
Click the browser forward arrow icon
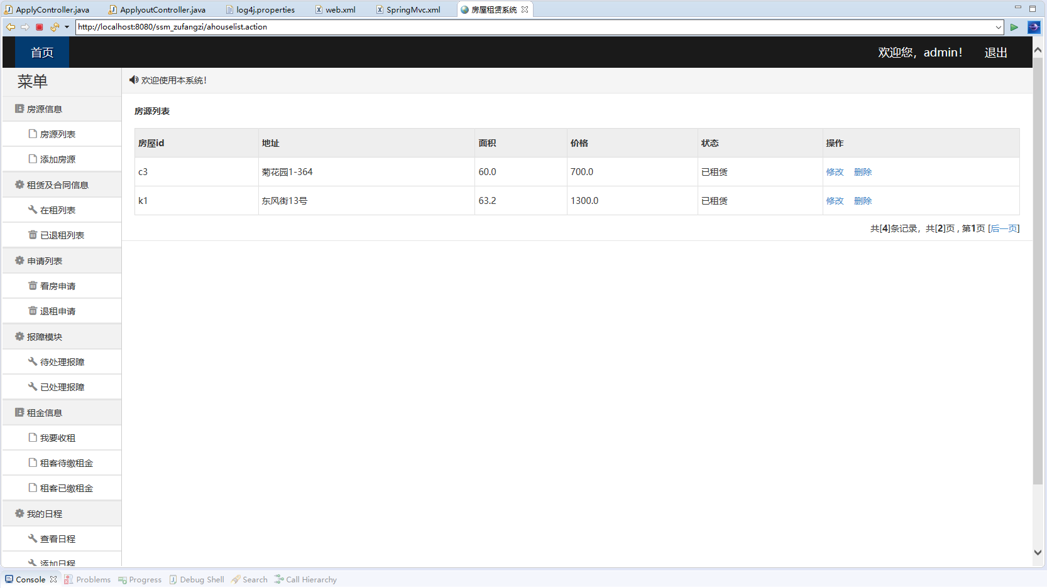point(25,27)
